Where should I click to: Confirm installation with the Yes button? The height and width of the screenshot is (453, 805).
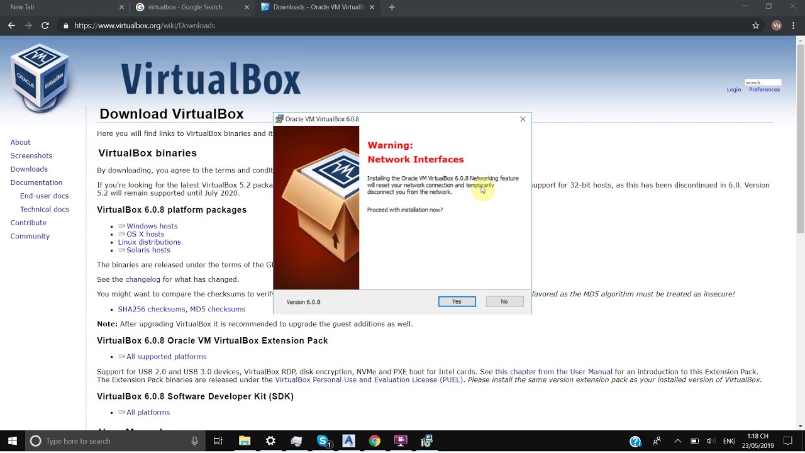pos(457,301)
